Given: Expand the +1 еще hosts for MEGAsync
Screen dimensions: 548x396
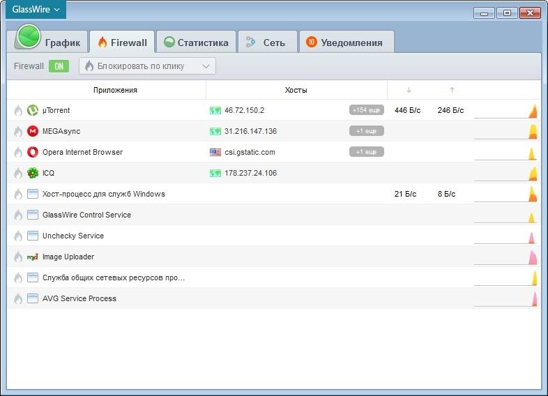Looking at the screenshot, I should [x=366, y=131].
